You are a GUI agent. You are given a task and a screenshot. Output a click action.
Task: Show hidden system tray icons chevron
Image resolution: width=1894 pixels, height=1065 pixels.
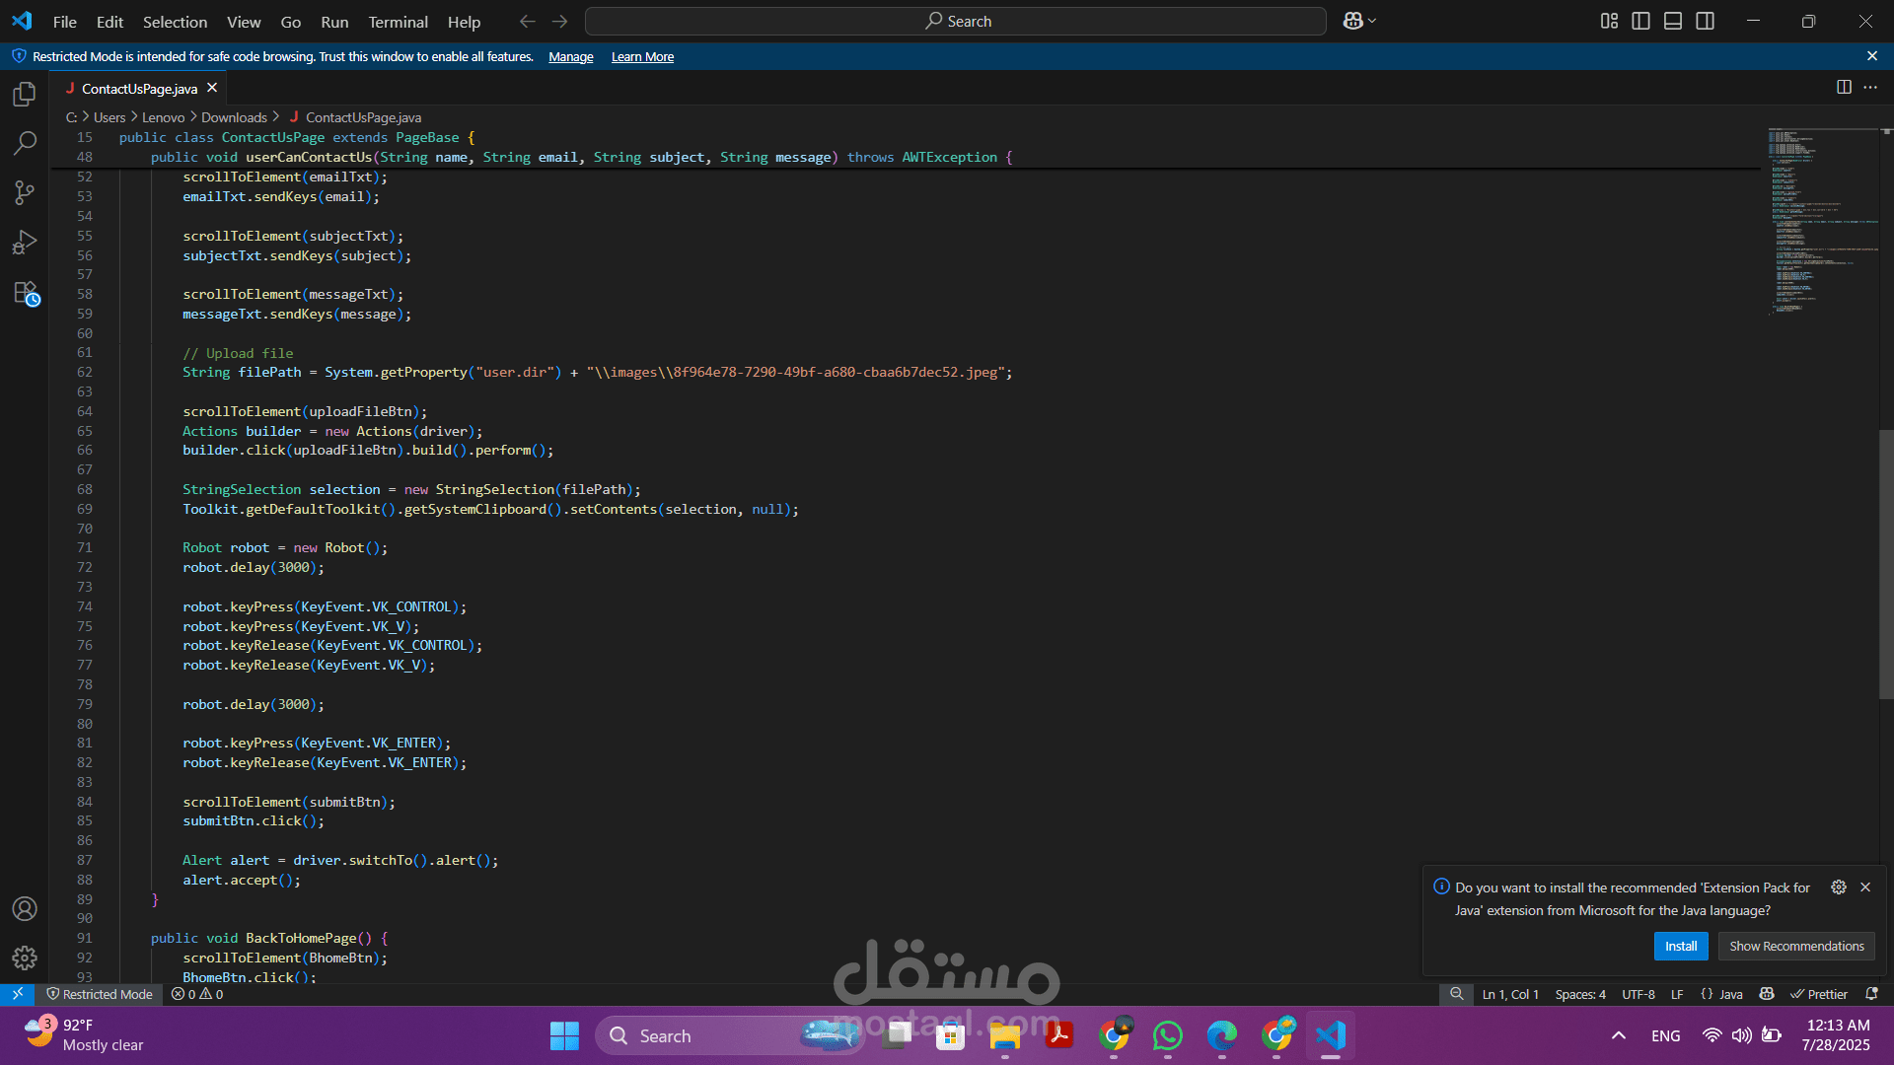click(1619, 1035)
